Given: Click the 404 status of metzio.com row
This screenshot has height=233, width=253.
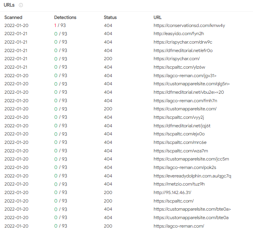Looking at the screenshot, I should point(108,184).
